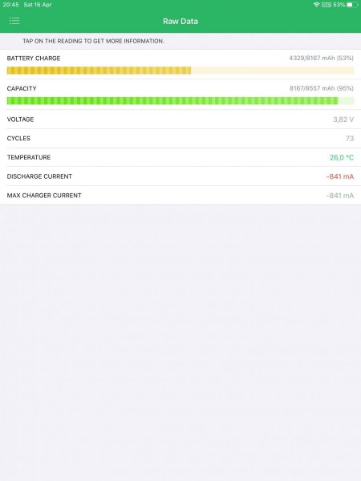Tap the green capacity progress bar
The height and width of the screenshot is (481, 361).
point(180,101)
